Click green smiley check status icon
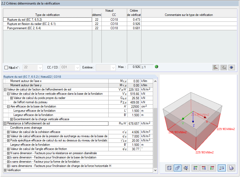The height and width of the screenshot is (177, 240). point(157,67)
